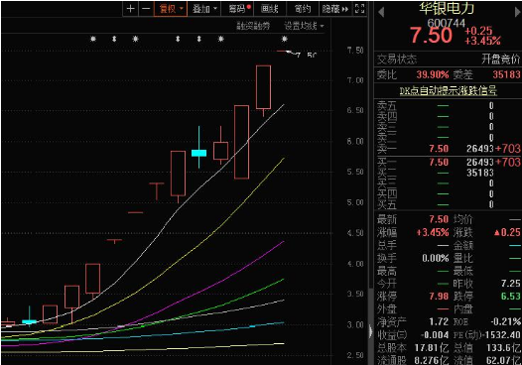Viewport: 522px width, 365px height.
Task: Select the cyan doji candlestick
Action: (199, 153)
